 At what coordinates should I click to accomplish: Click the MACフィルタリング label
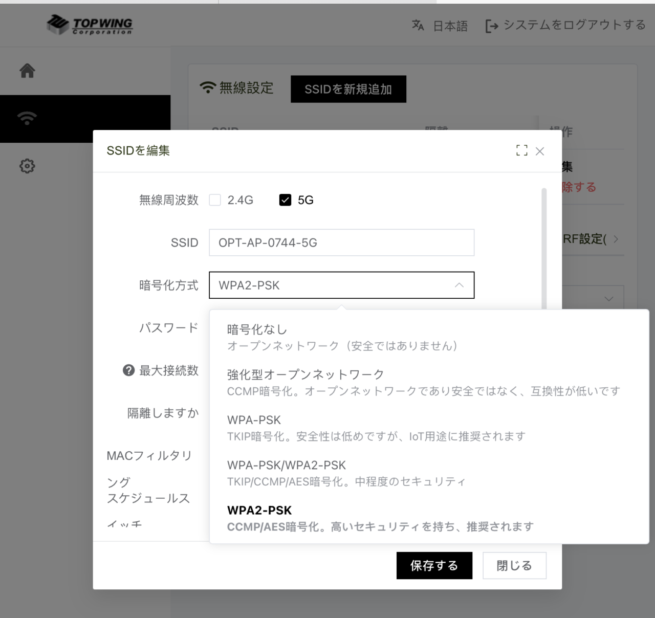[x=149, y=469]
